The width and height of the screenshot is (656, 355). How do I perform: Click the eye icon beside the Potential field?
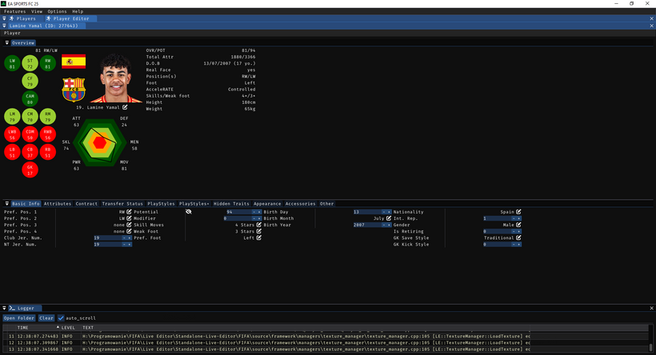pyautogui.click(x=189, y=212)
